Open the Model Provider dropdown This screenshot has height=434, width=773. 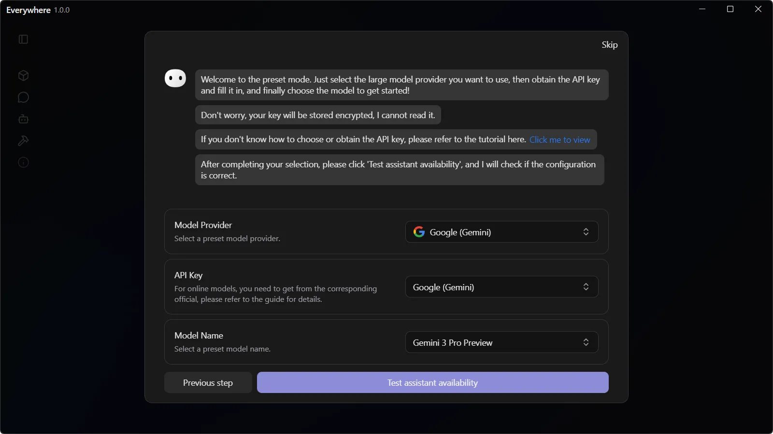(501, 232)
